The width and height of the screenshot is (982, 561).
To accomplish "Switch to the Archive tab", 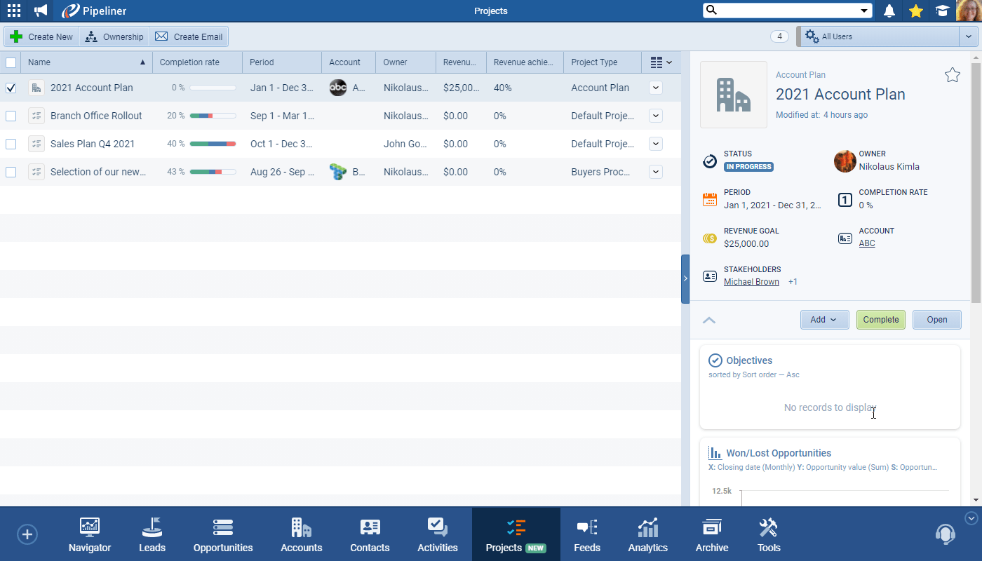I will point(711,534).
